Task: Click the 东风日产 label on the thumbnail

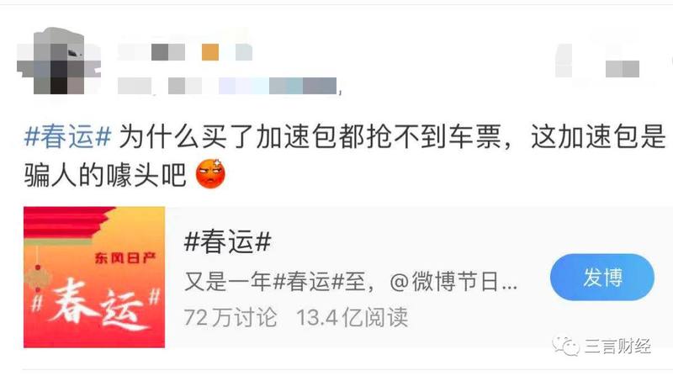Action: (125, 257)
